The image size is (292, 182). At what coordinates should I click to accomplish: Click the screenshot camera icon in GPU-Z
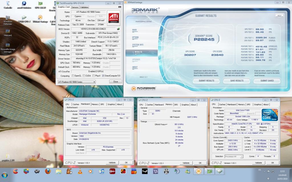[x=120, y=7]
